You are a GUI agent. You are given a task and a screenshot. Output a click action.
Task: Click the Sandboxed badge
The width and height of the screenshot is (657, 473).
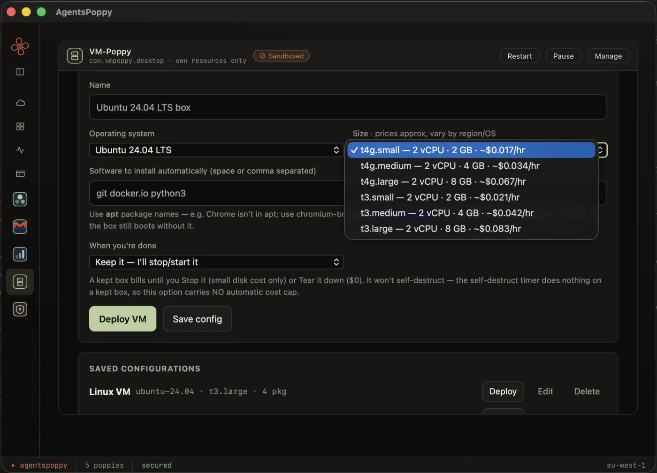[x=282, y=56]
